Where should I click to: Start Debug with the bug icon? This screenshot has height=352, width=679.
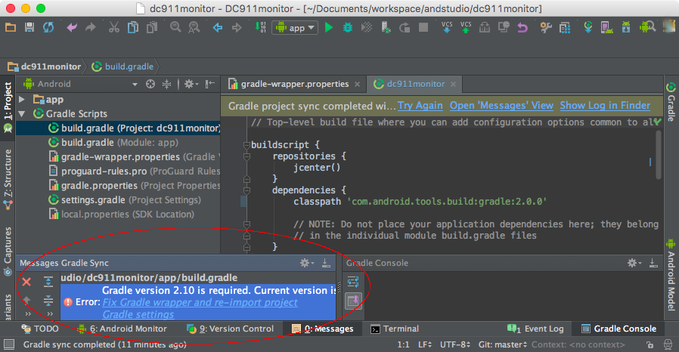point(347,28)
